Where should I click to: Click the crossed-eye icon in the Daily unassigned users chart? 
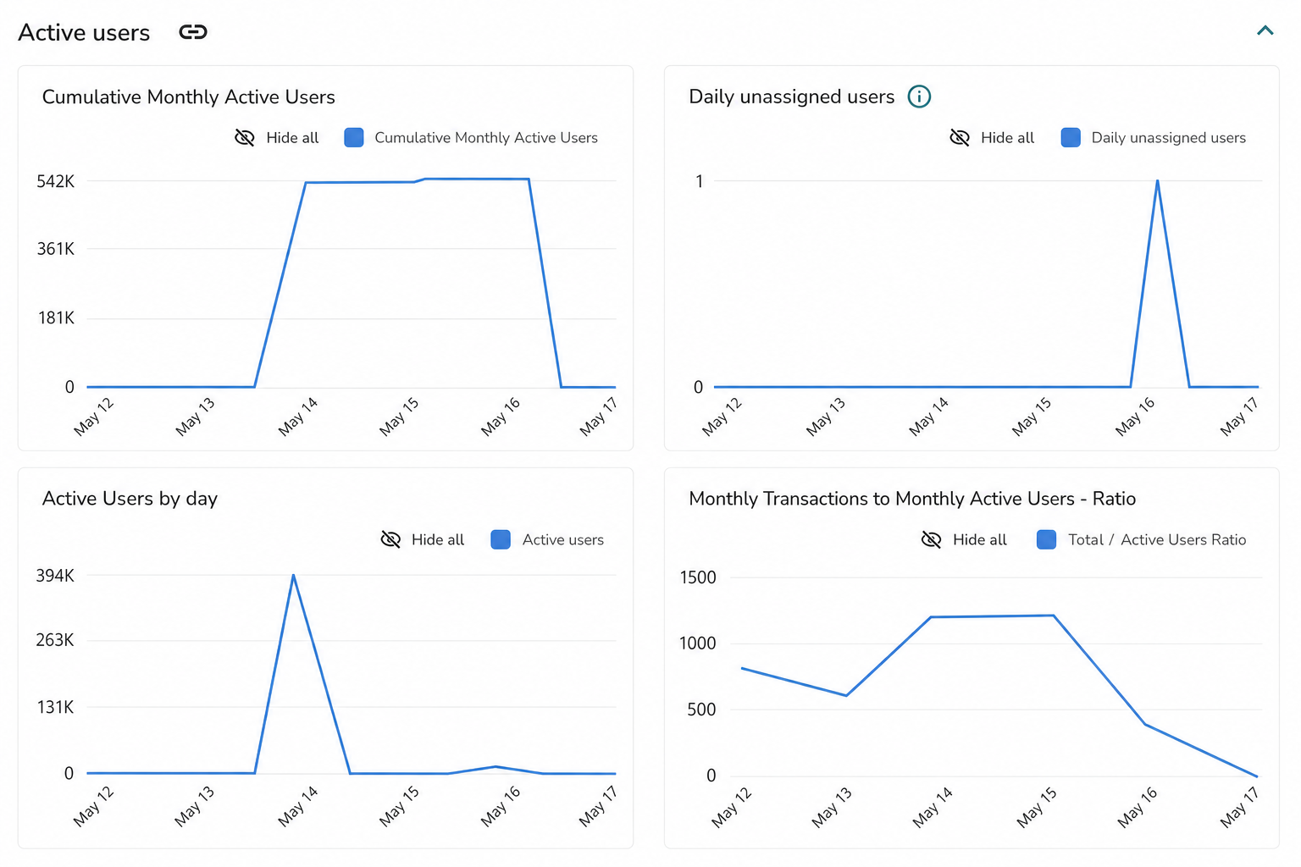pyautogui.click(x=960, y=137)
